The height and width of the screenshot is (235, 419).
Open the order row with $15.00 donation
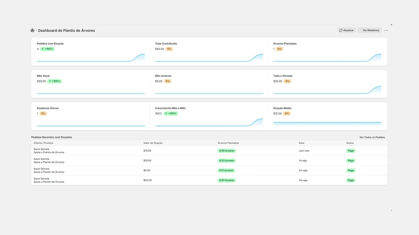209,151
